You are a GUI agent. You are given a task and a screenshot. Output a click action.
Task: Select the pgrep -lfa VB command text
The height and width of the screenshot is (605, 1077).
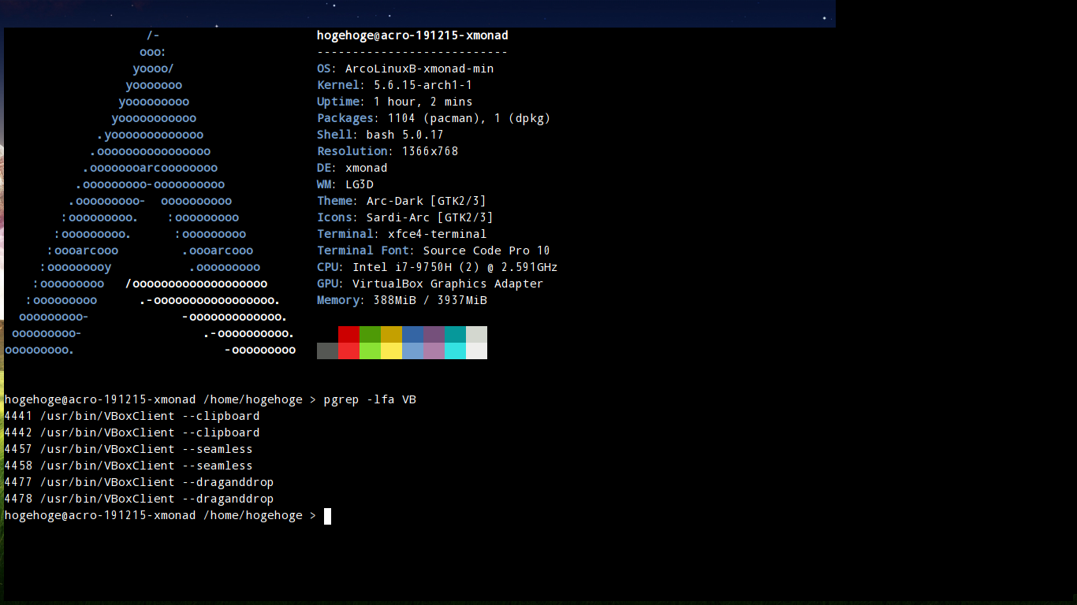(371, 399)
